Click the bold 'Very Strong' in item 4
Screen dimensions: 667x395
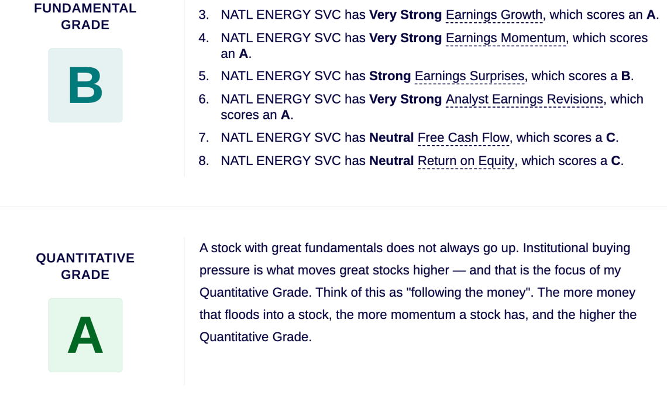pyautogui.click(x=405, y=38)
